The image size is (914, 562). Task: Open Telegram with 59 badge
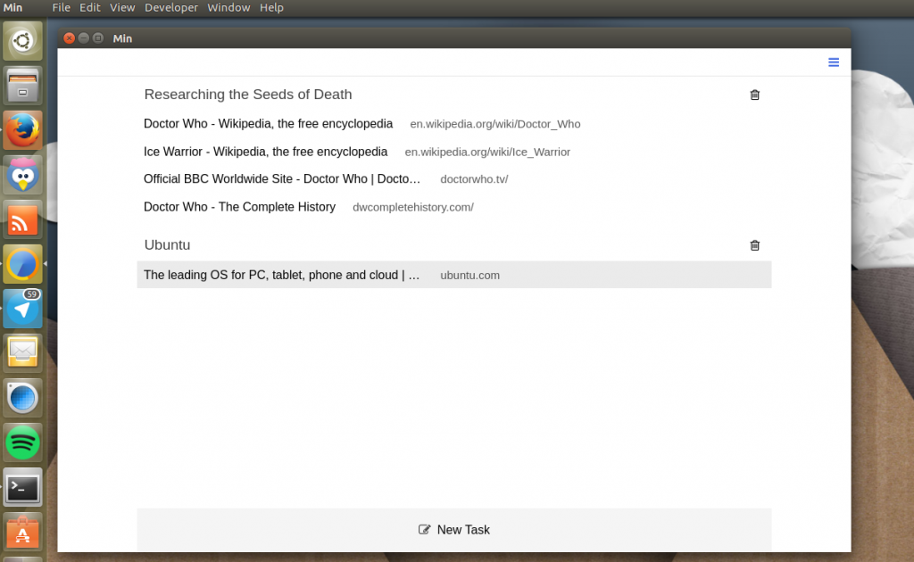coord(22,309)
